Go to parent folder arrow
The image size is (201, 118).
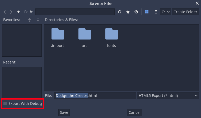tap(18, 12)
